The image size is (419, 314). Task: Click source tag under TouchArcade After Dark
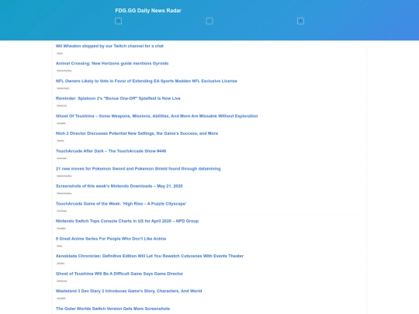62,158
